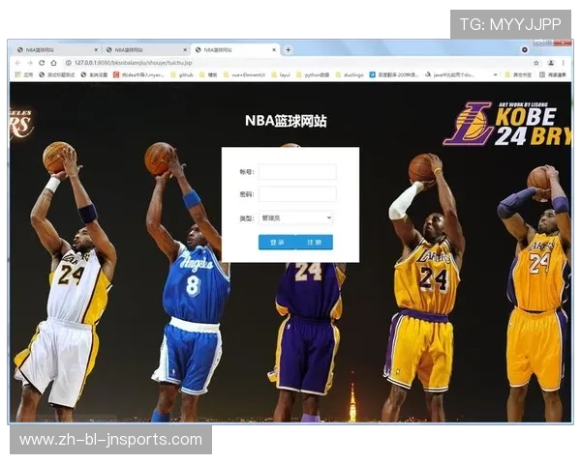Reload the page with the refresh icon
581x464 pixels.
42,63
